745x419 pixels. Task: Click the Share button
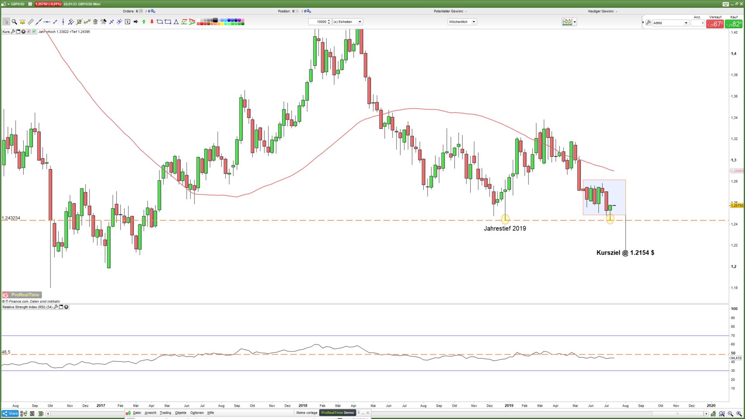click(x=10, y=414)
